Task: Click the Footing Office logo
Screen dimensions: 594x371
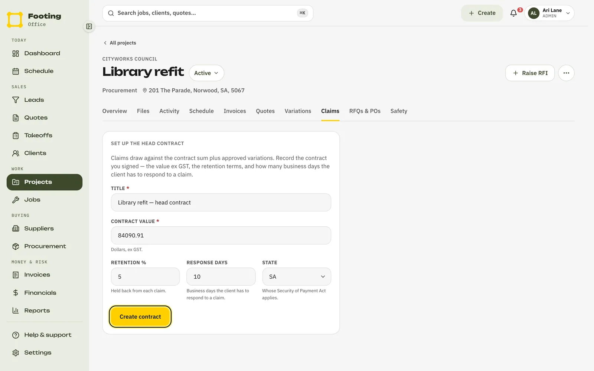Action: click(34, 20)
